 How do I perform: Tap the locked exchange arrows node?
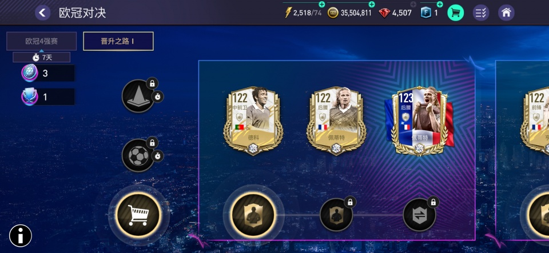pyautogui.click(x=419, y=215)
